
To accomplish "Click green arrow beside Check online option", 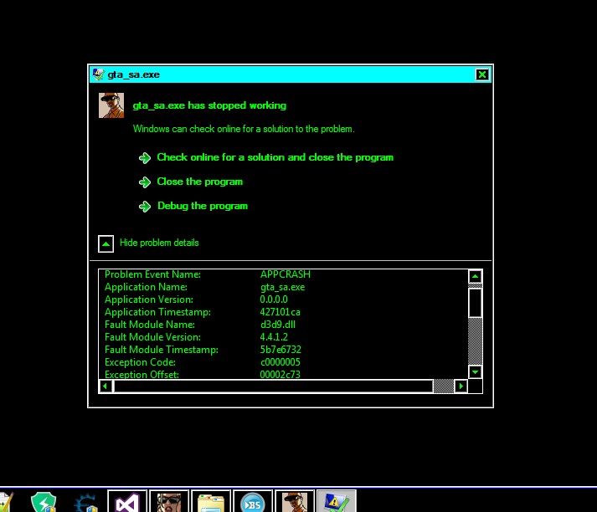I will [145, 158].
